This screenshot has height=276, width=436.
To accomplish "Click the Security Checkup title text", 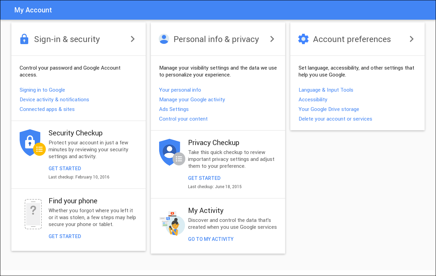I will [x=76, y=133].
